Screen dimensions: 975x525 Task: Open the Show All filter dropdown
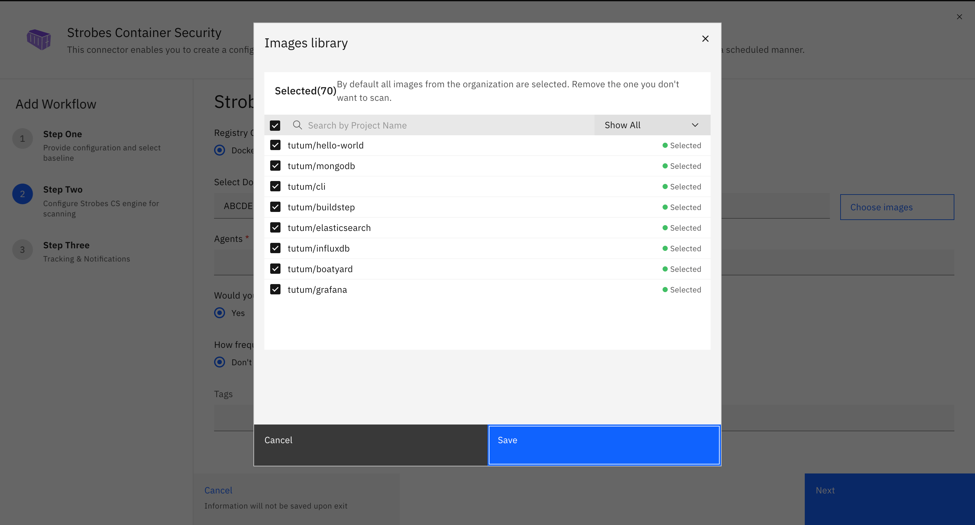(652, 125)
